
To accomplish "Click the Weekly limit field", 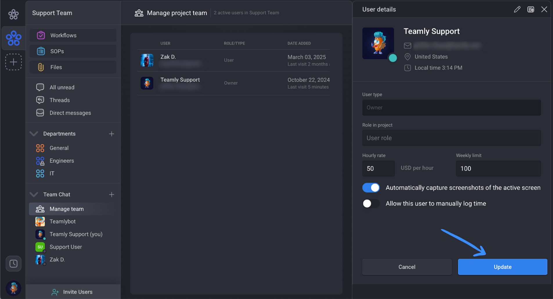I will [498, 169].
